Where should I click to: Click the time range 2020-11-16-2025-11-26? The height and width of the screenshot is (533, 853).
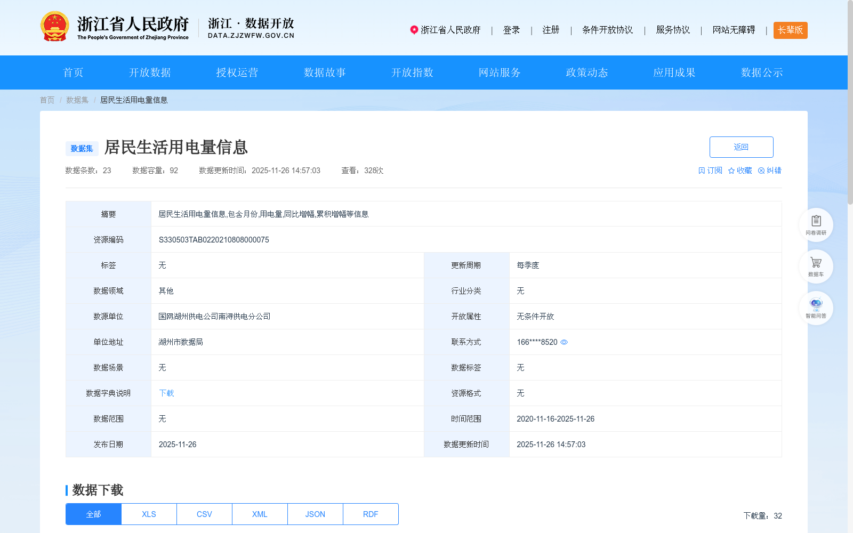[556, 419]
